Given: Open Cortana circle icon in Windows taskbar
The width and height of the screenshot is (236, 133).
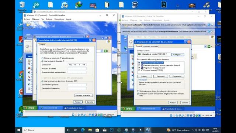Looking at the screenshot, I should [x=68, y=130].
